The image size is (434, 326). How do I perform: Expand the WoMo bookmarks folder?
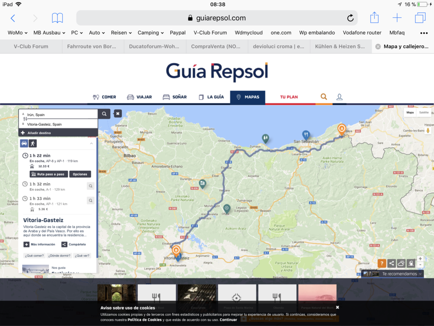[x=17, y=33]
